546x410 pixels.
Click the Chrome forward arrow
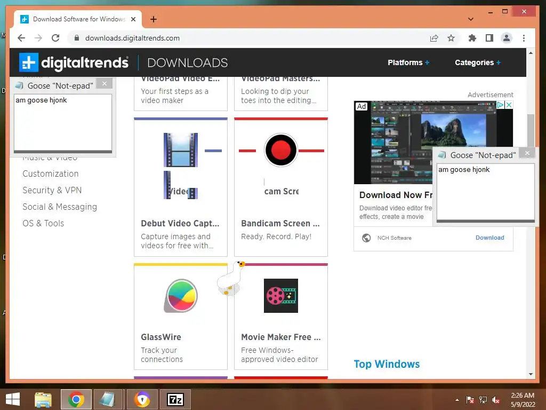coord(38,38)
